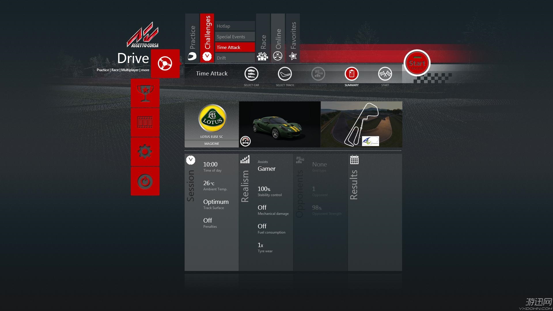Image resolution: width=553 pixels, height=311 pixels.
Task: Open the trophy achievements tile
Action: pos(145,93)
